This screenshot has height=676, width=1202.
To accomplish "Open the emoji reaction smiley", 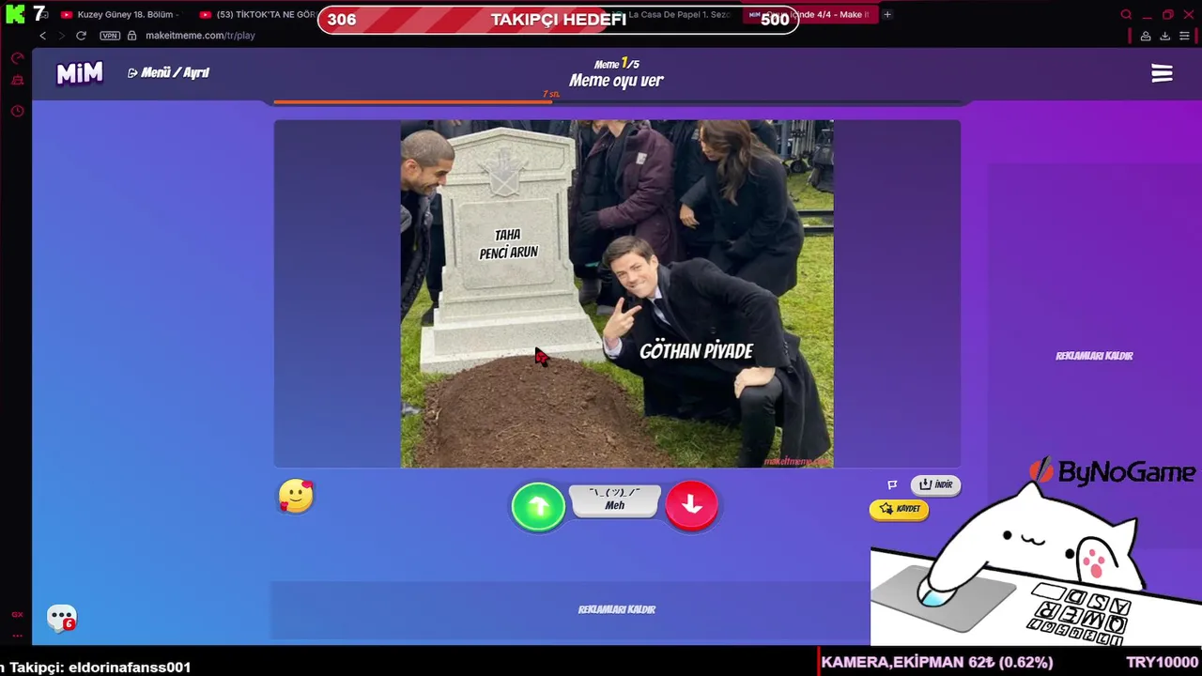I will (296, 497).
